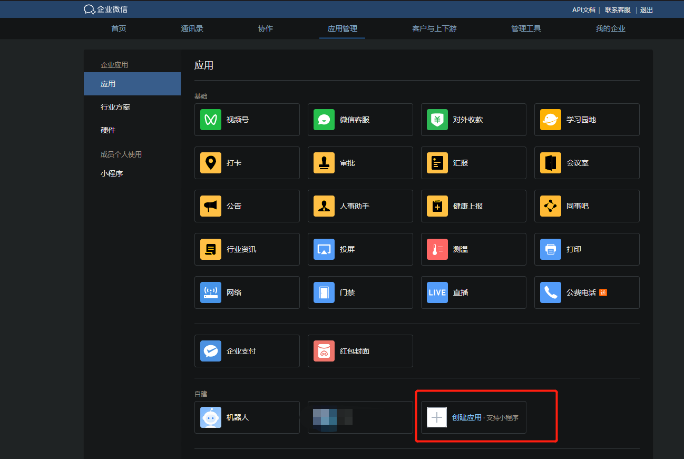Image resolution: width=684 pixels, height=459 pixels.
Task: Click the 汇报 app name
Action: (461, 163)
